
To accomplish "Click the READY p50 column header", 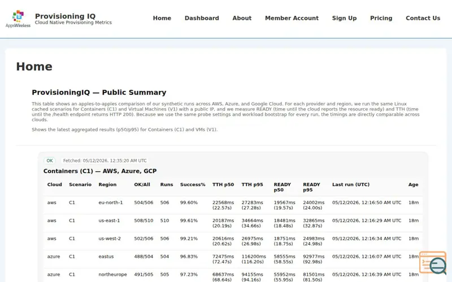I will pos(282,187).
